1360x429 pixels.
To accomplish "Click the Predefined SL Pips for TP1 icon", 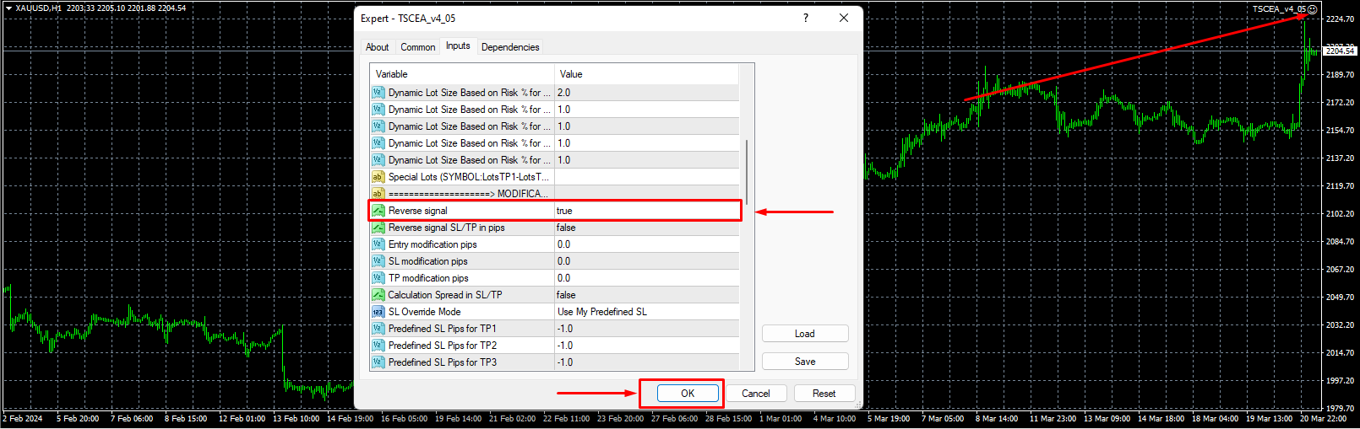I will coord(378,329).
